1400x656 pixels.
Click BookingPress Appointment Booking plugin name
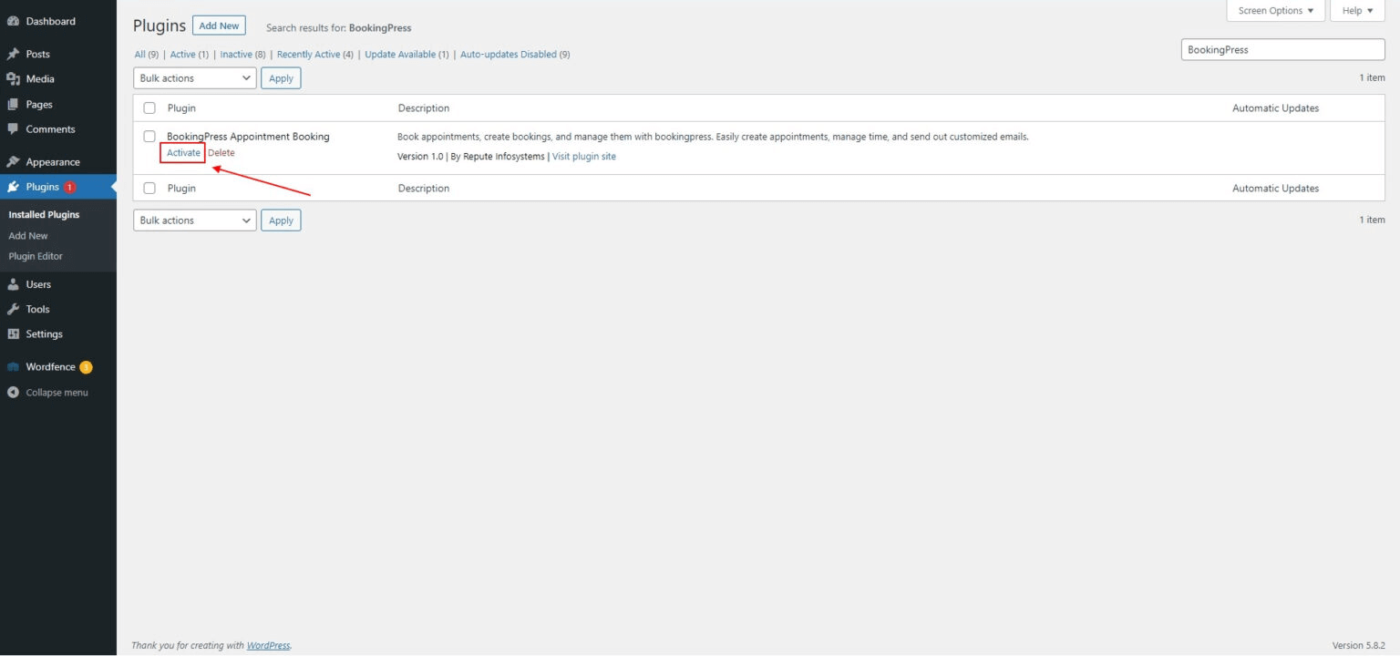click(x=248, y=137)
